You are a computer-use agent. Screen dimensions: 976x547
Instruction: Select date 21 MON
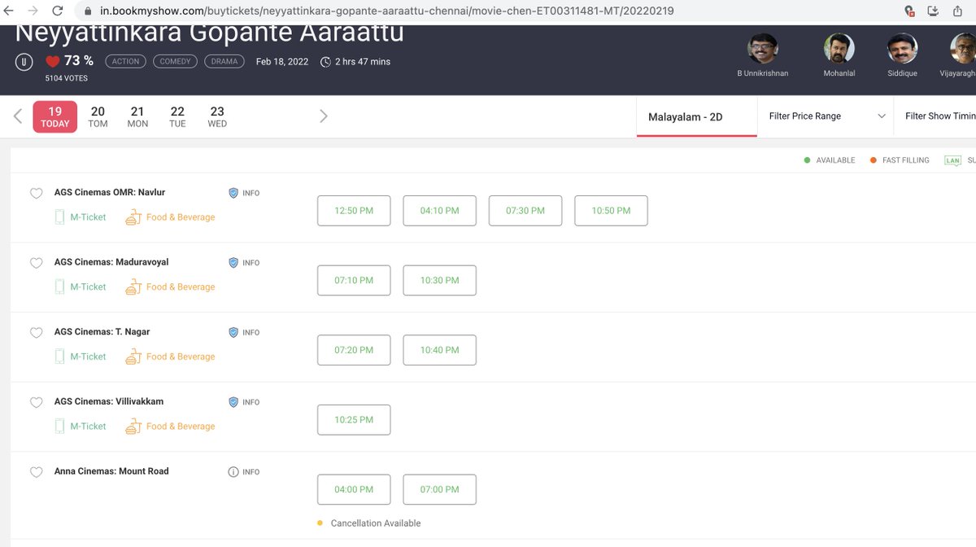point(137,117)
